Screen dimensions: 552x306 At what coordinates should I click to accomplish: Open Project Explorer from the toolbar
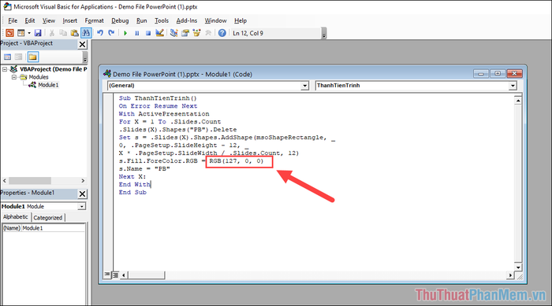point(173,33)
